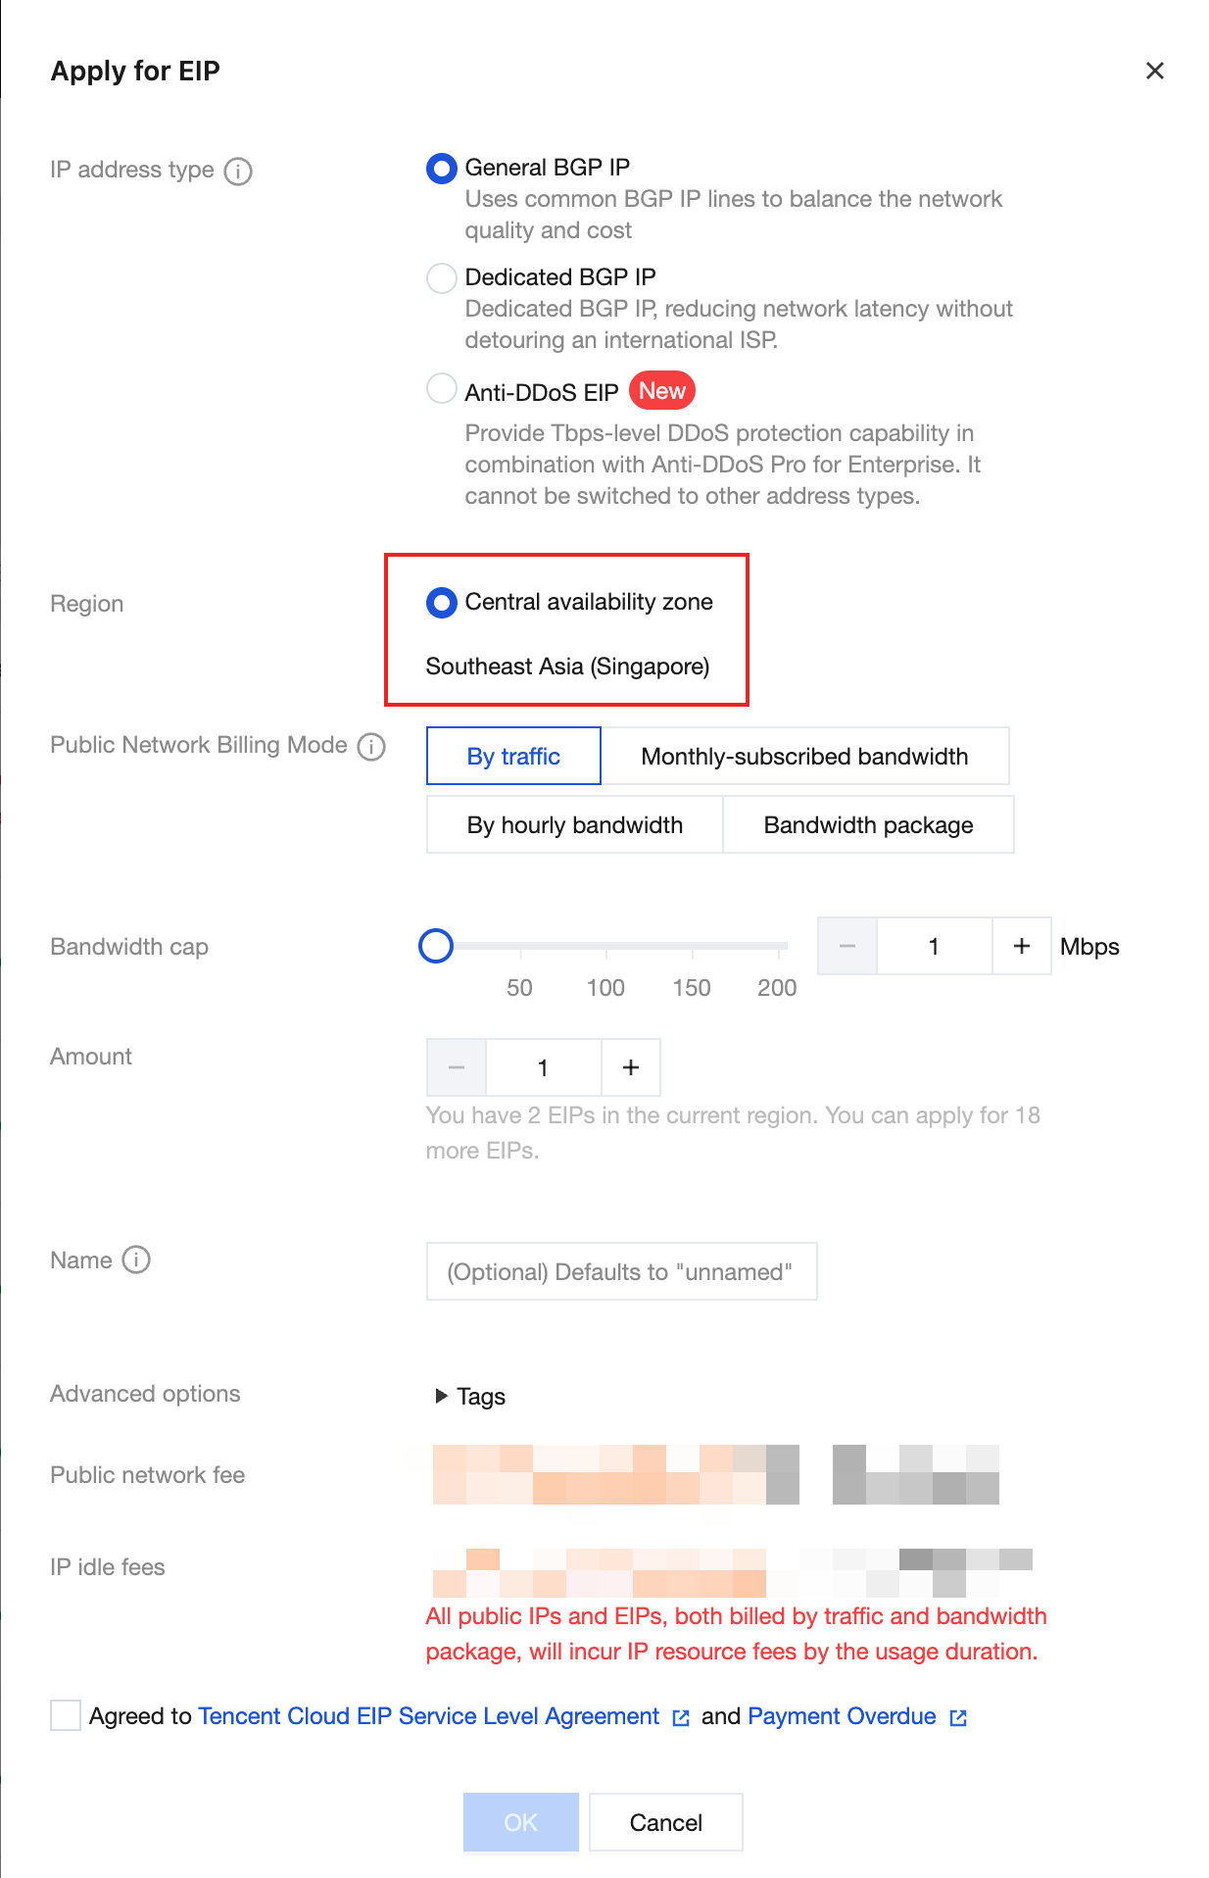Select the Central availability zone radio button

(442, 602)
